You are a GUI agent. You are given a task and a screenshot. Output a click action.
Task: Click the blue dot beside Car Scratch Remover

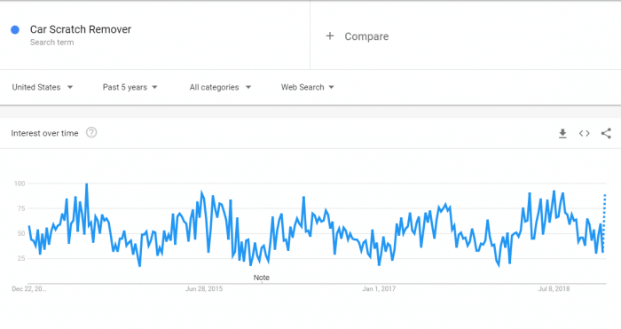tap(15, 29)
